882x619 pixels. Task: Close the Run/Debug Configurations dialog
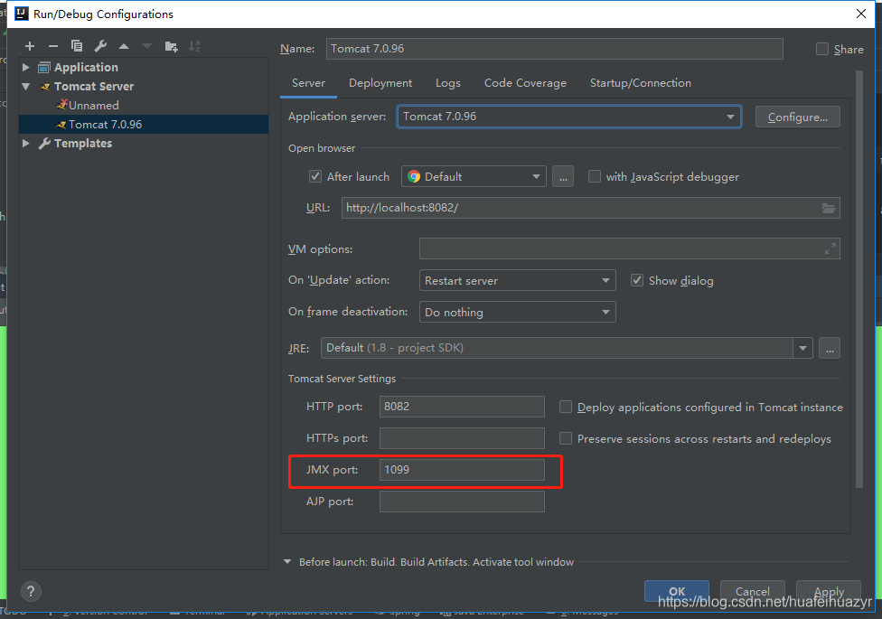pyautogui.click(x=860, y=14)
